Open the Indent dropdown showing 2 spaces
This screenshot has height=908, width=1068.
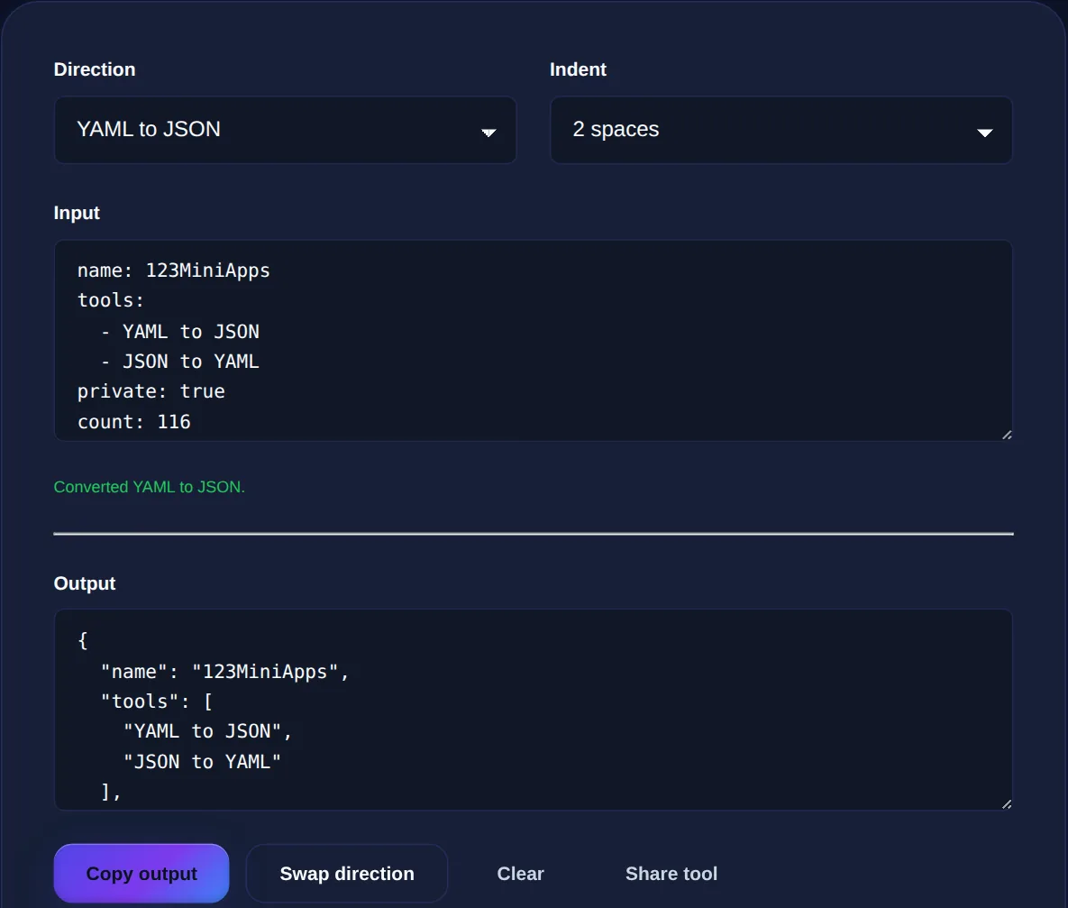tap(780, 130)
